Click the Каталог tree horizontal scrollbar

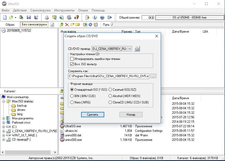(x=28, y=152)
